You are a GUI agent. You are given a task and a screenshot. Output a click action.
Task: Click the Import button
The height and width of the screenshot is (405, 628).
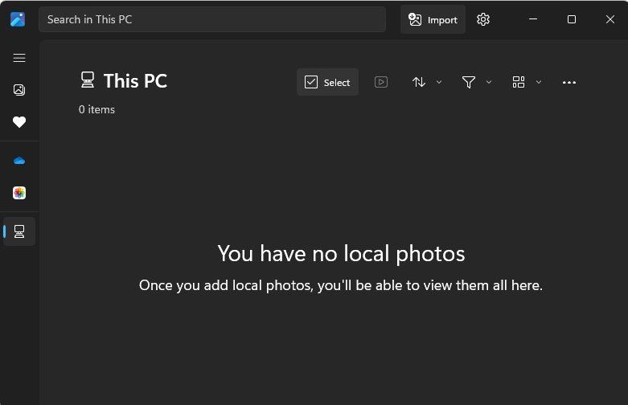tap(433, 19)
